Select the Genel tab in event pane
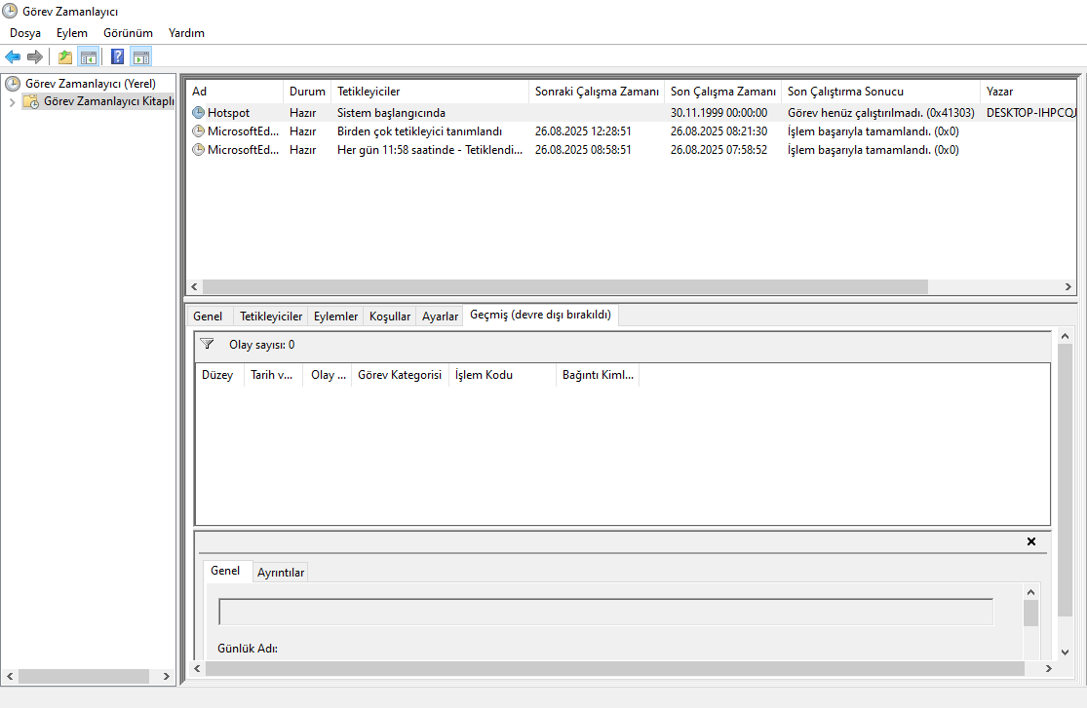Image resolution: width=1087 pixels, height=708 pixels. [x=225, y=570]
